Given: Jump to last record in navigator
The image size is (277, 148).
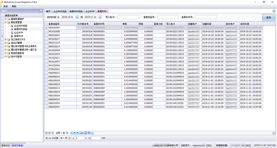Looking at the screenshot, I should (x=78, y=132).
